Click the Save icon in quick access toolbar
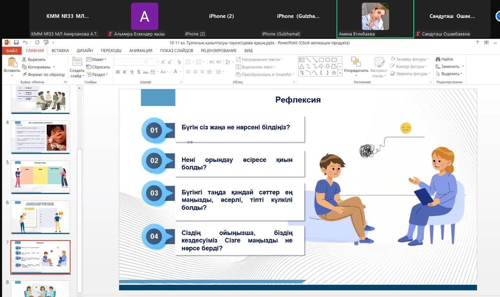500x297 pixels. [x=16, y=43]
